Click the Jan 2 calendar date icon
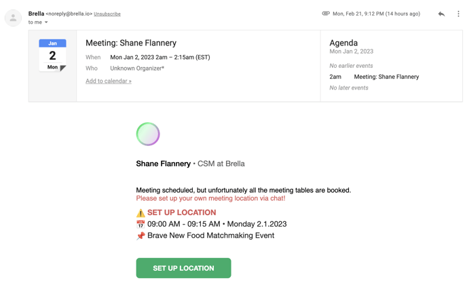Viewport: 467px width, 285px height. [x=52, y=56]
